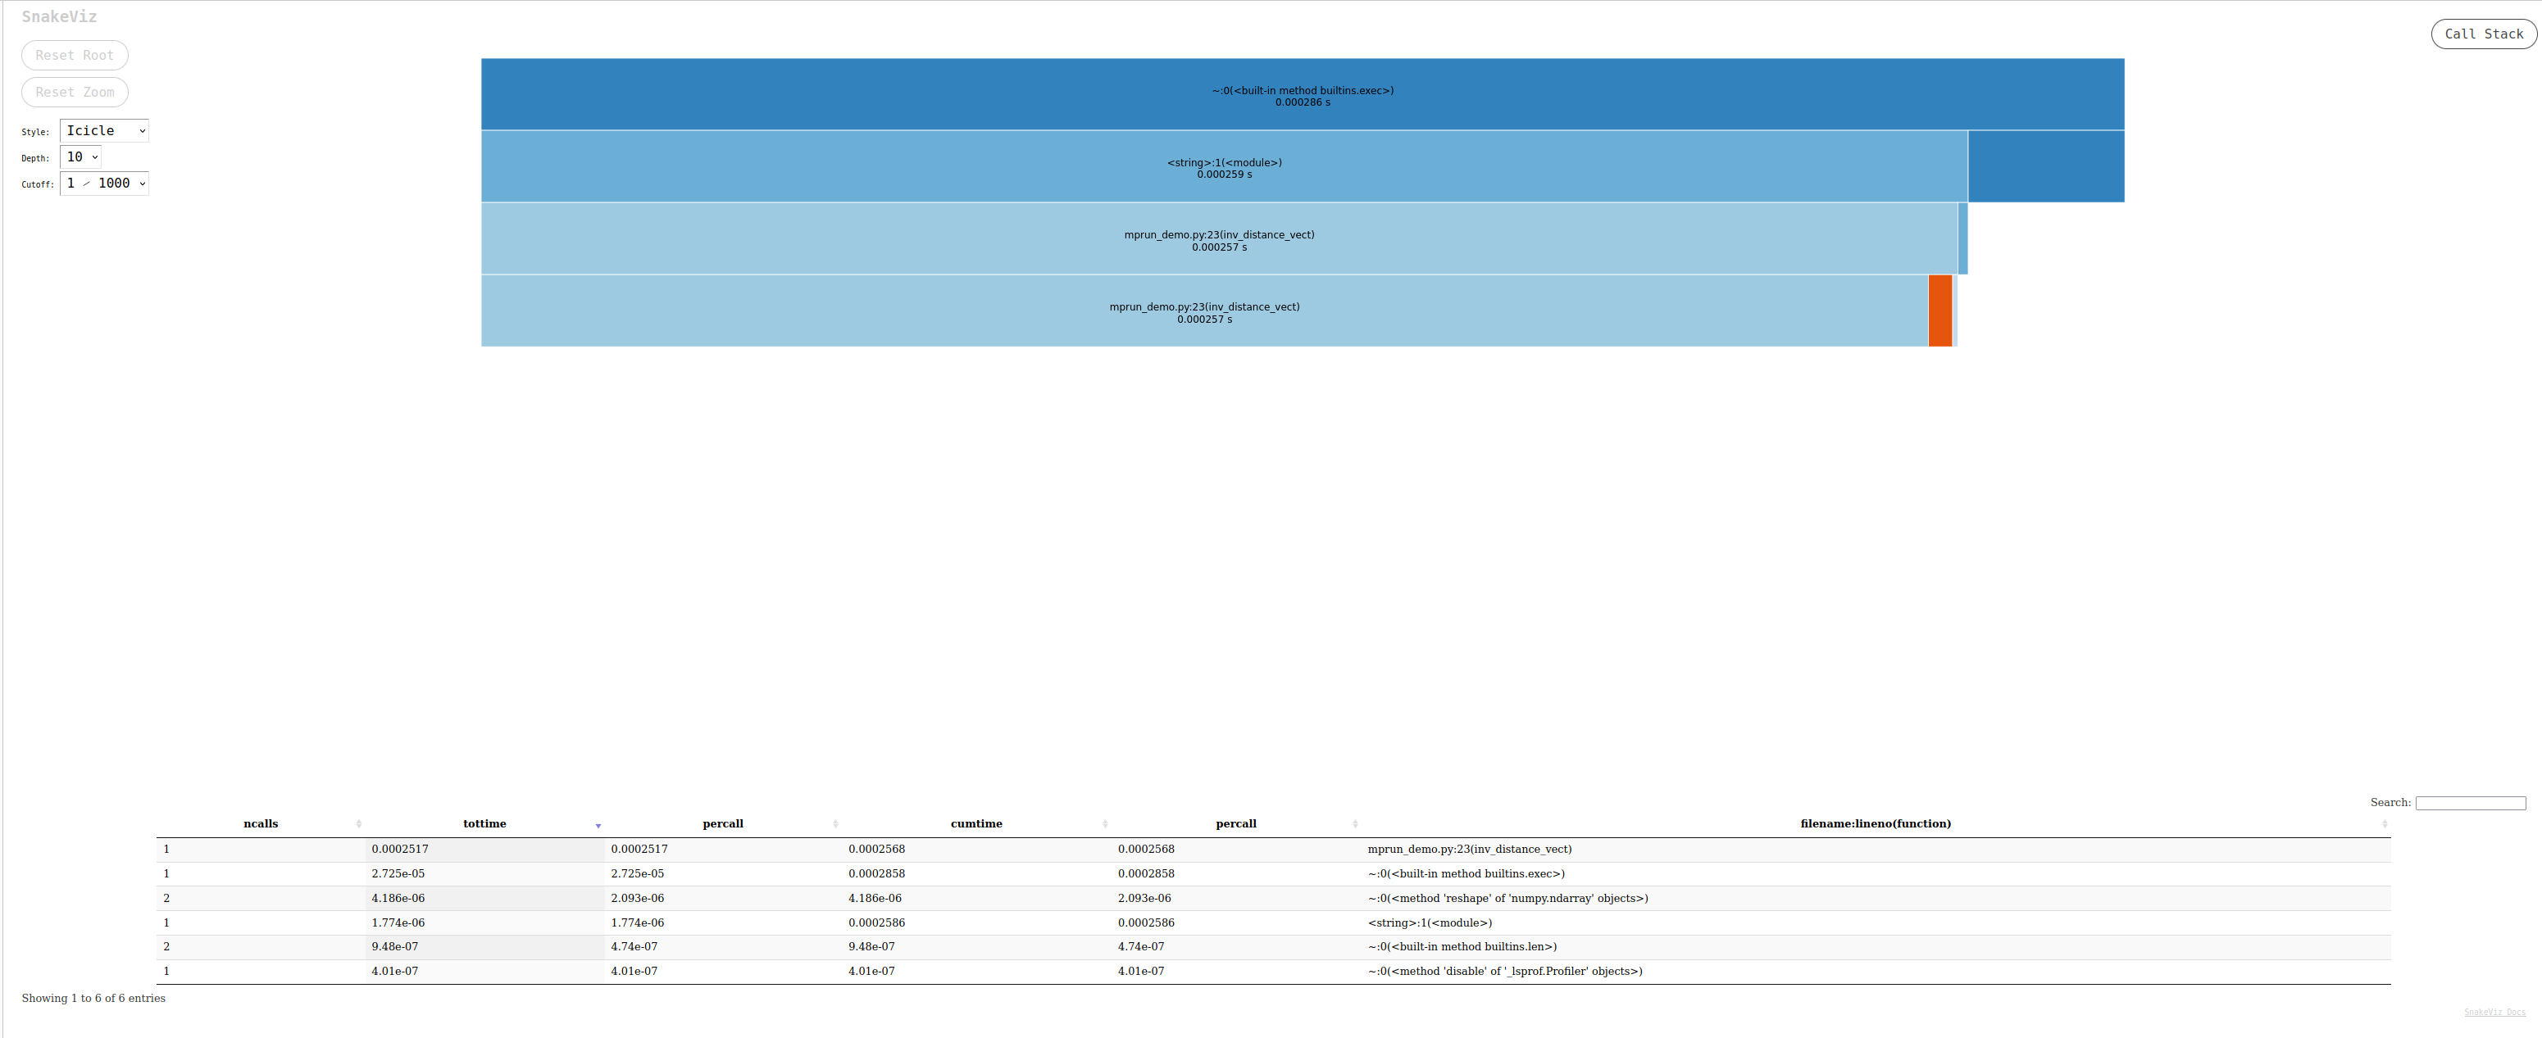Screen dimensions: 2542x1038
Task: Select the builtins.exec top icicle block
Action: point(1302,95)
